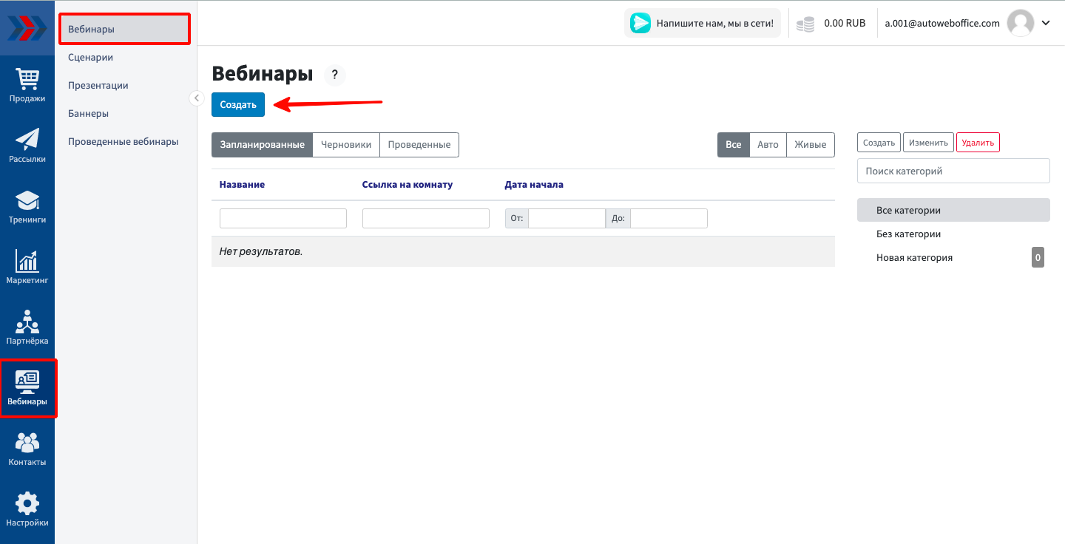This screenshot has height=544, width=1065.
Task: Click the Поиск категорий search field
Action: pos(953,171)
